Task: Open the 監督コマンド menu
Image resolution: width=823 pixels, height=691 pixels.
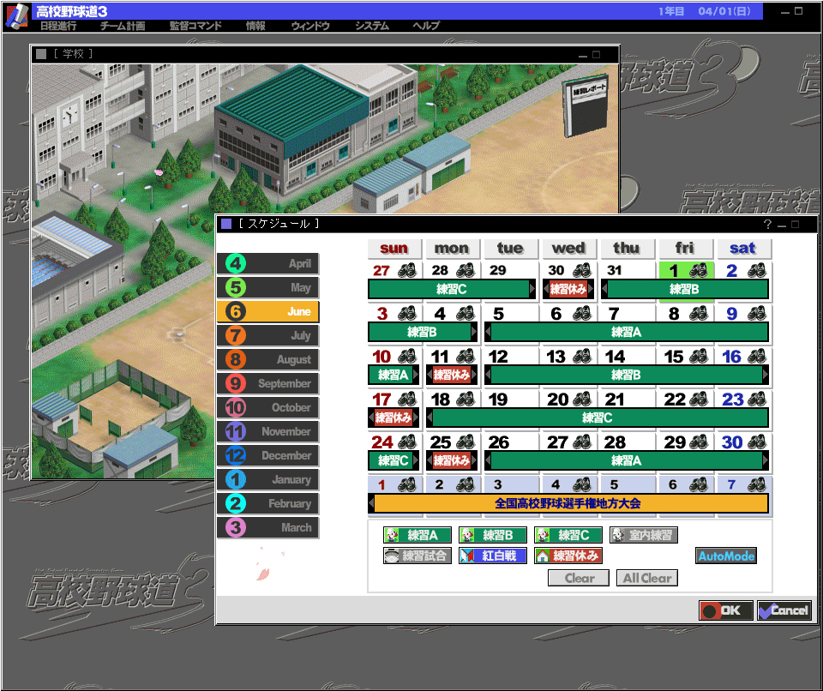Action: pyautogui.click(x=195, y=26)
